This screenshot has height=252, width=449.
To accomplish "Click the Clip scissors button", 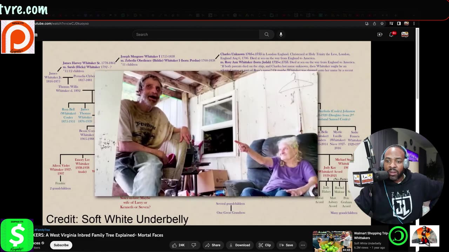I will 265,245.
